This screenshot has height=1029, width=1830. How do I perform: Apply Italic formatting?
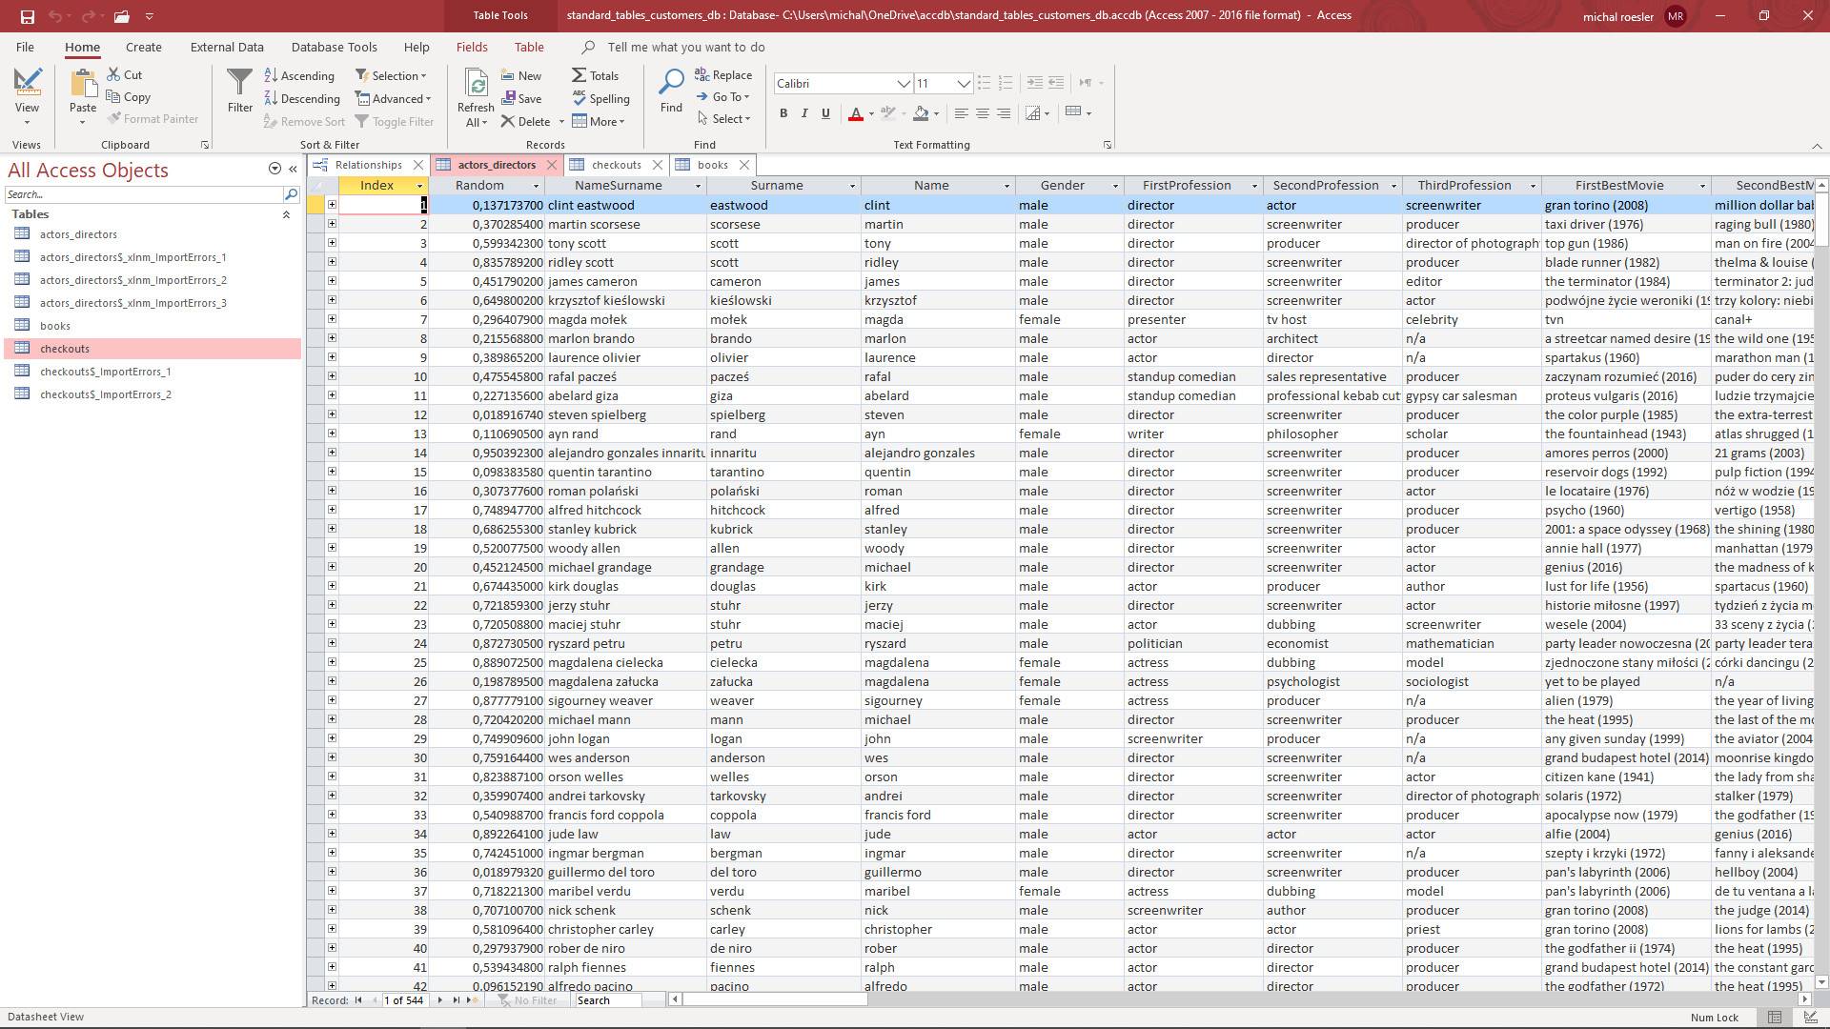[804, 113]
